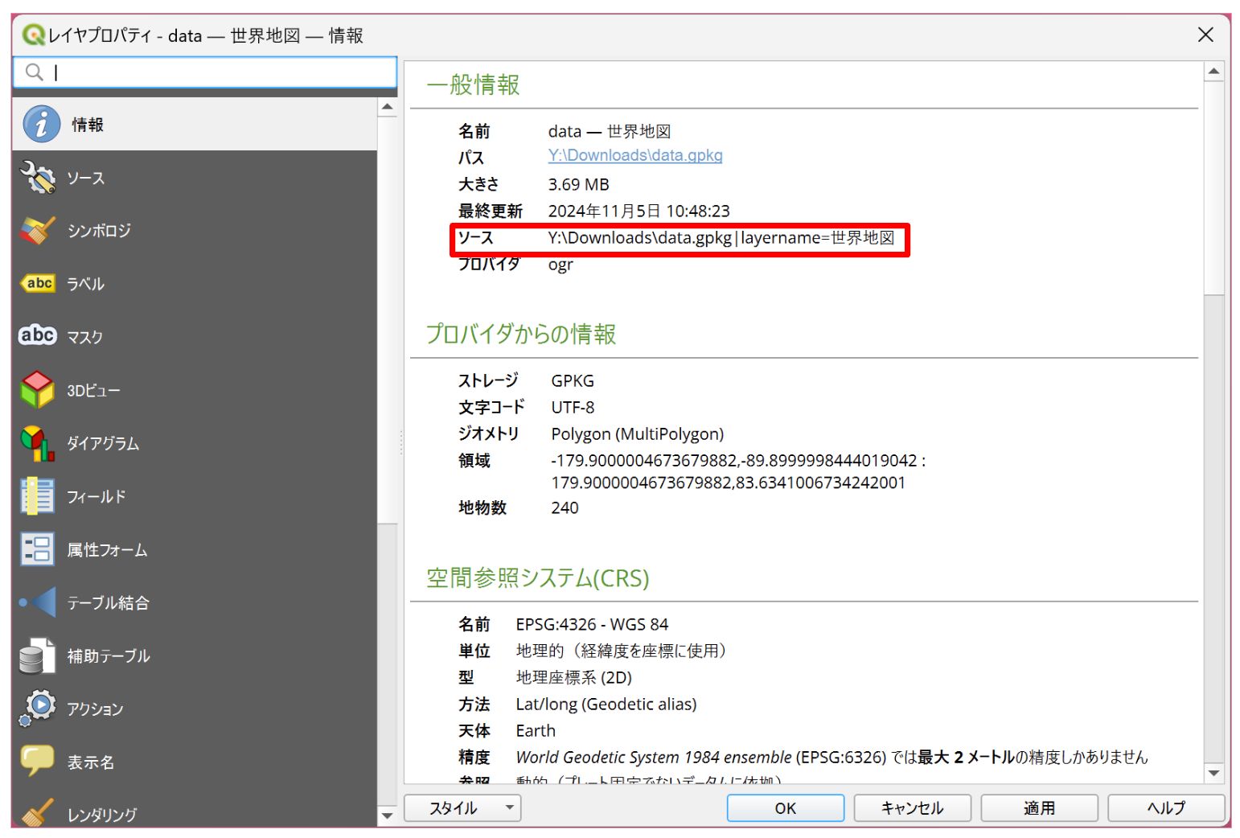1240x838 pixels.
Task: Switch to the ソース tab label
Action: [x=86, y=178]
